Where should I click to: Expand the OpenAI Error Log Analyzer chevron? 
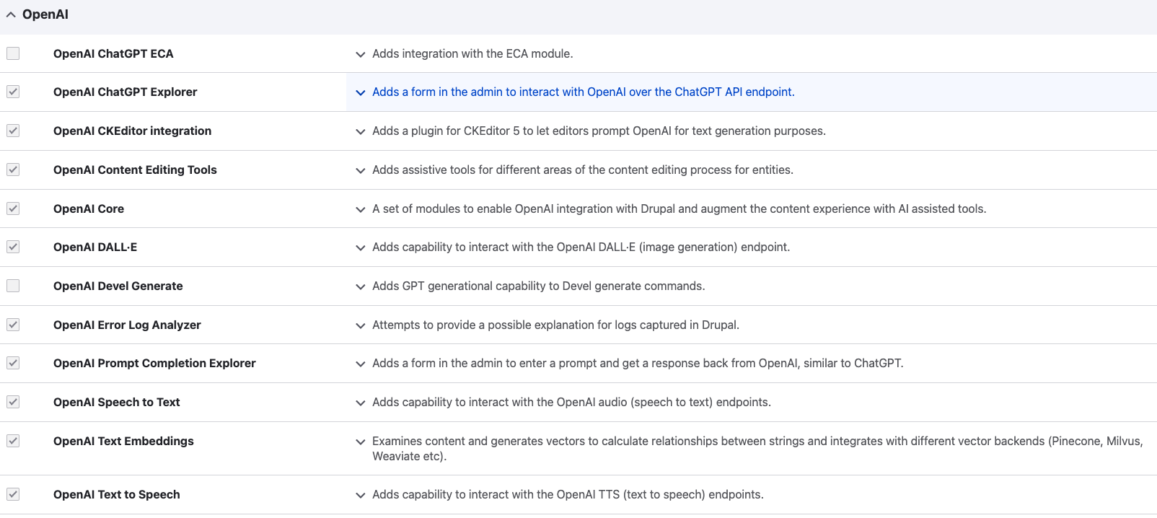(361, 325)
